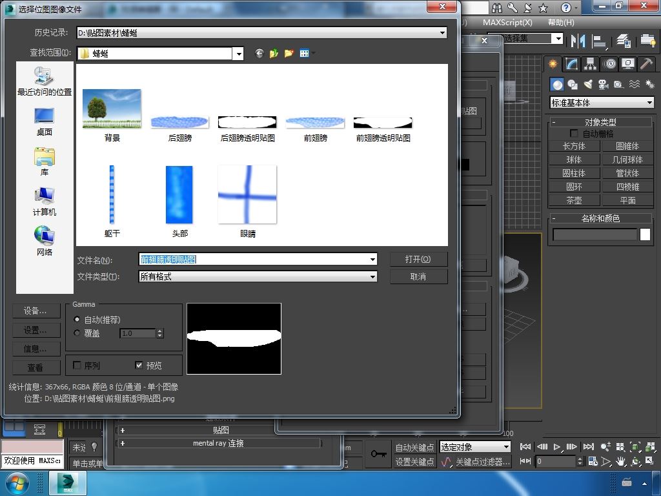This screenshot has height=496, width=661.
Task: Switch to the Motion panel tab
Action: 609,64
